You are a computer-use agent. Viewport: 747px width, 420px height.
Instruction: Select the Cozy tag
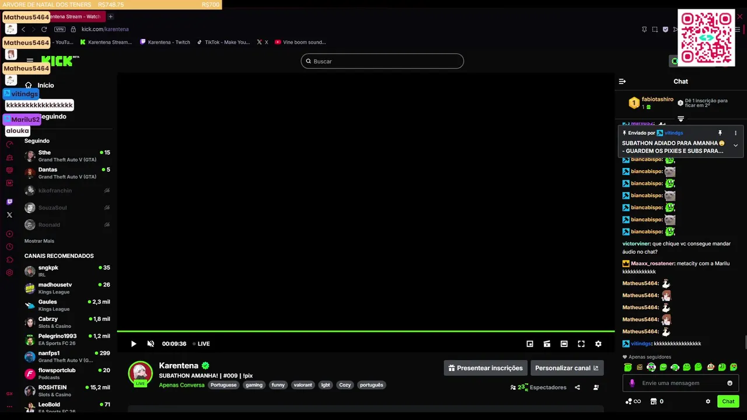345,385
